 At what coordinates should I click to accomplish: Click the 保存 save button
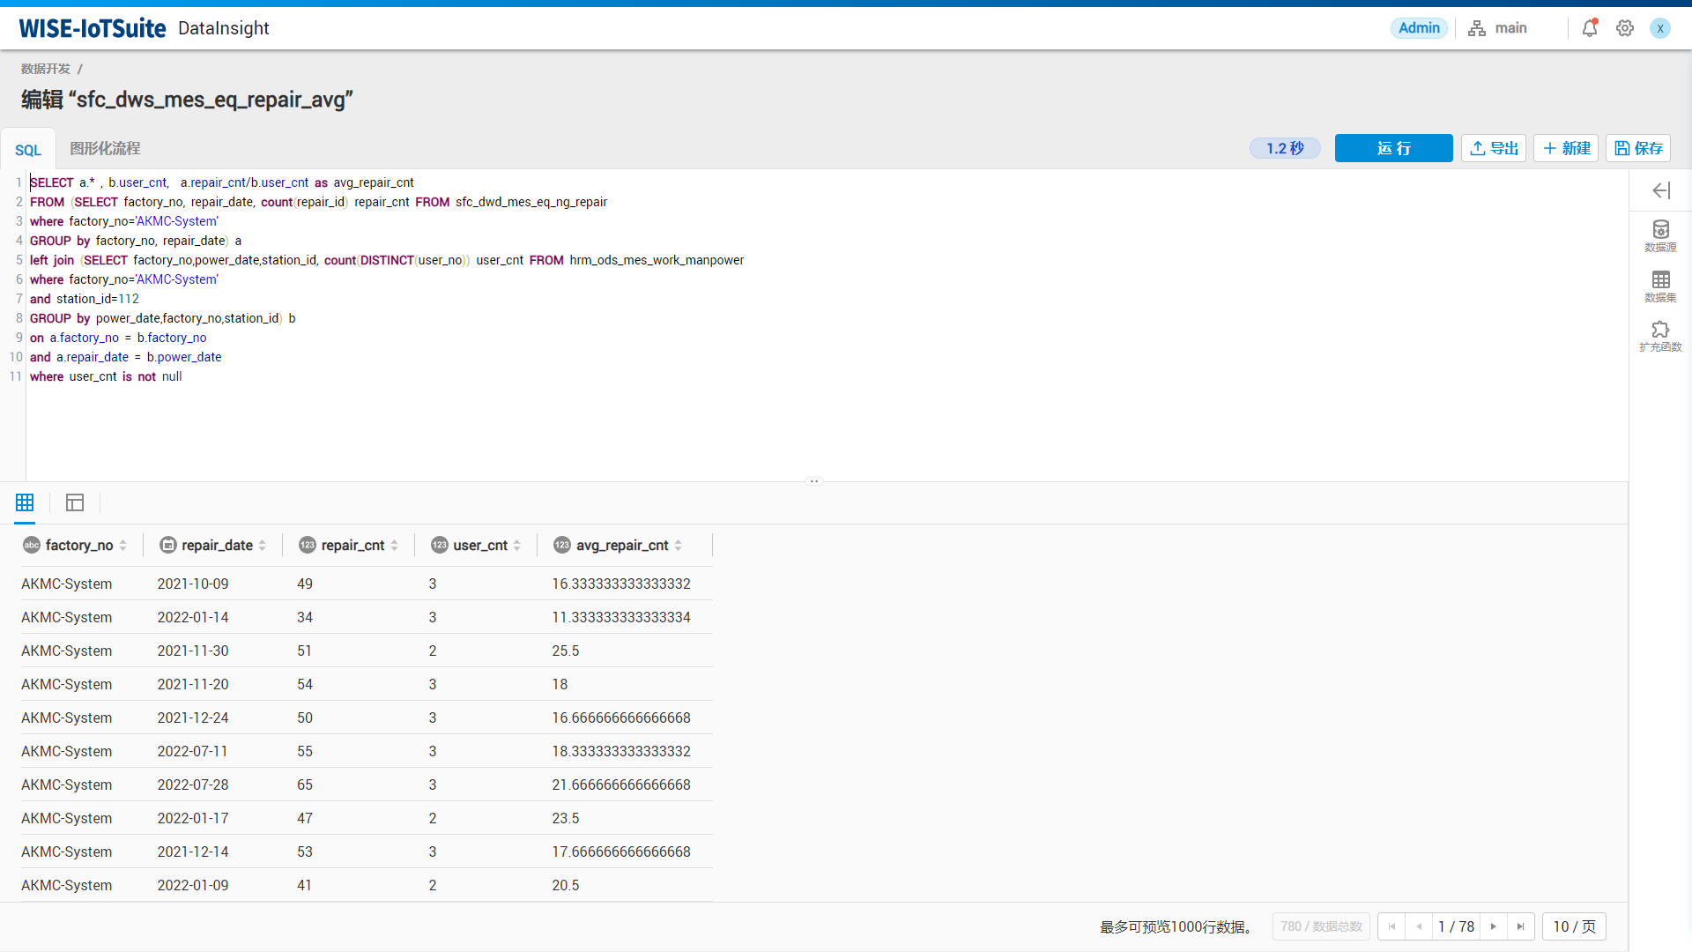pos(1638,148)
